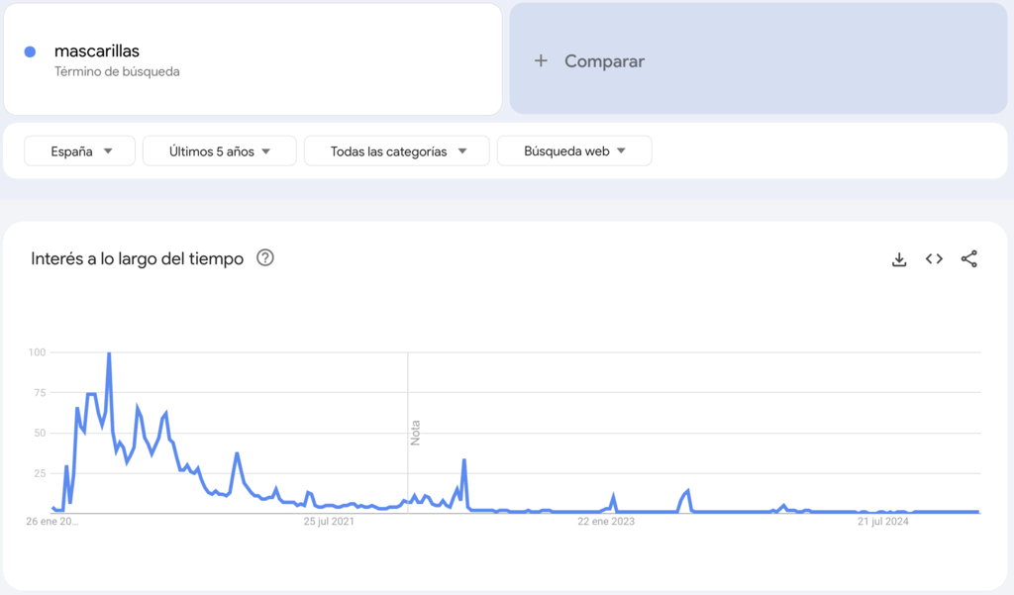Viewport: 1014px width, 595px height.
Task: Share the interest over time chart
Action: pyautogui.click(x=969, y=259)
